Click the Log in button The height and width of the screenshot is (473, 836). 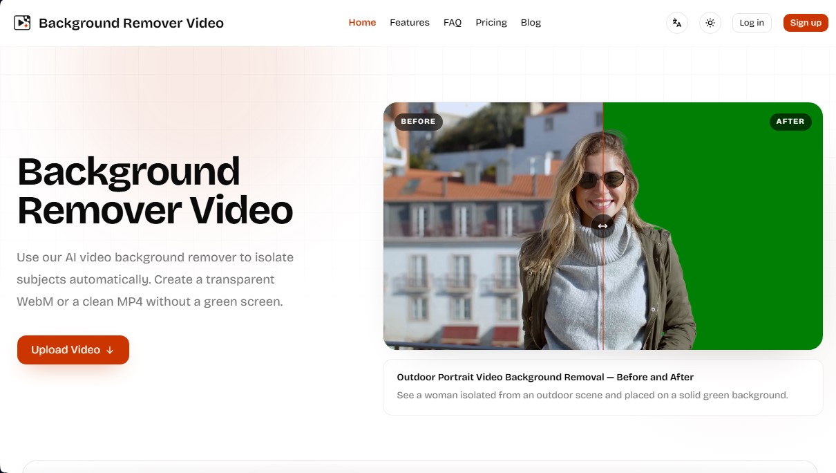pos(752,23)
